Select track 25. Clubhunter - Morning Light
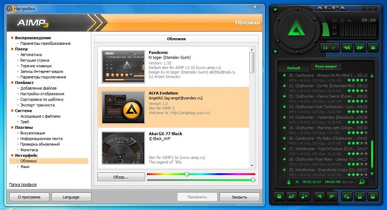 click(x=326, y=130)
